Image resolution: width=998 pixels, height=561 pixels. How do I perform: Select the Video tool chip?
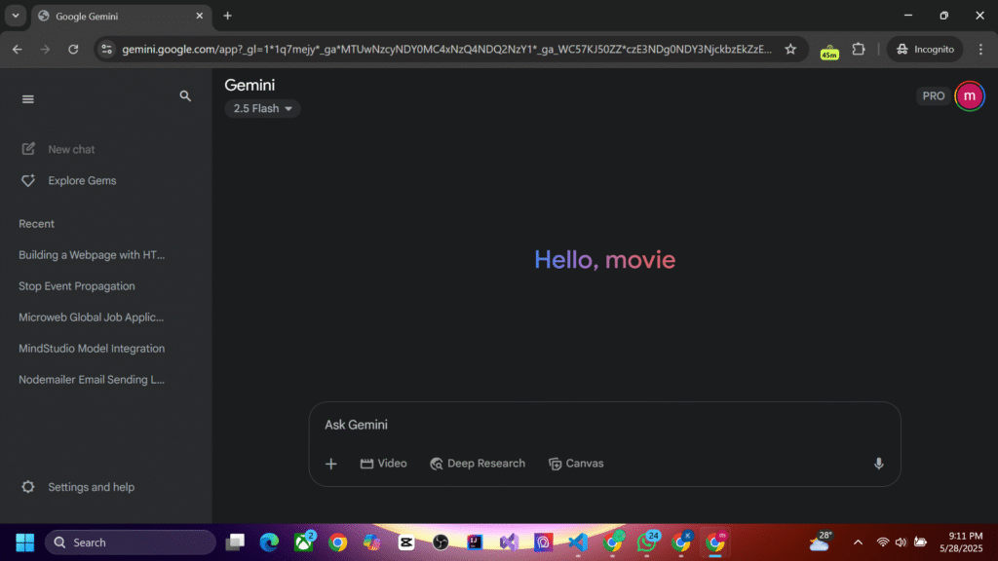[383, 464]
